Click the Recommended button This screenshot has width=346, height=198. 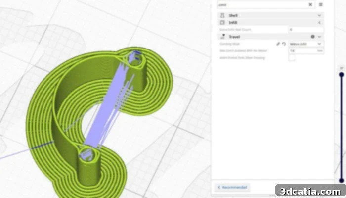pyautogui.click(x=232, y=187)
